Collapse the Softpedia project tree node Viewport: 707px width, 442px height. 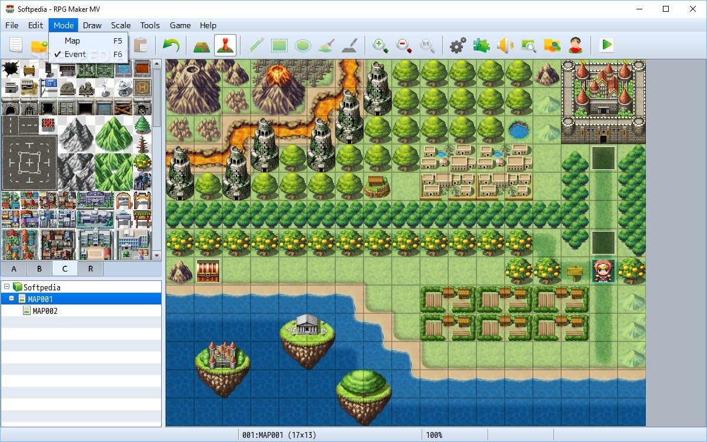[6, 287]
